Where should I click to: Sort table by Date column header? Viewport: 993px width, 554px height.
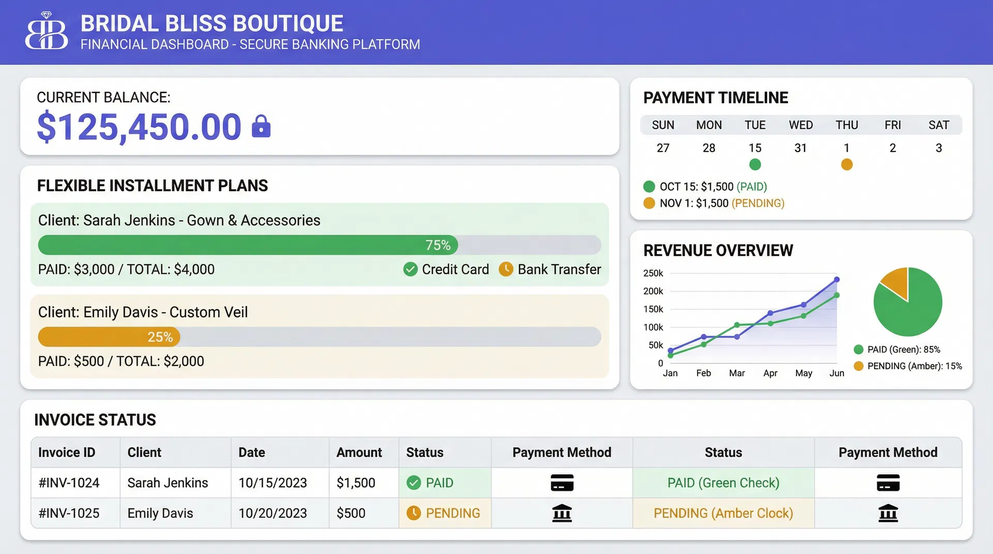(252, 453)
